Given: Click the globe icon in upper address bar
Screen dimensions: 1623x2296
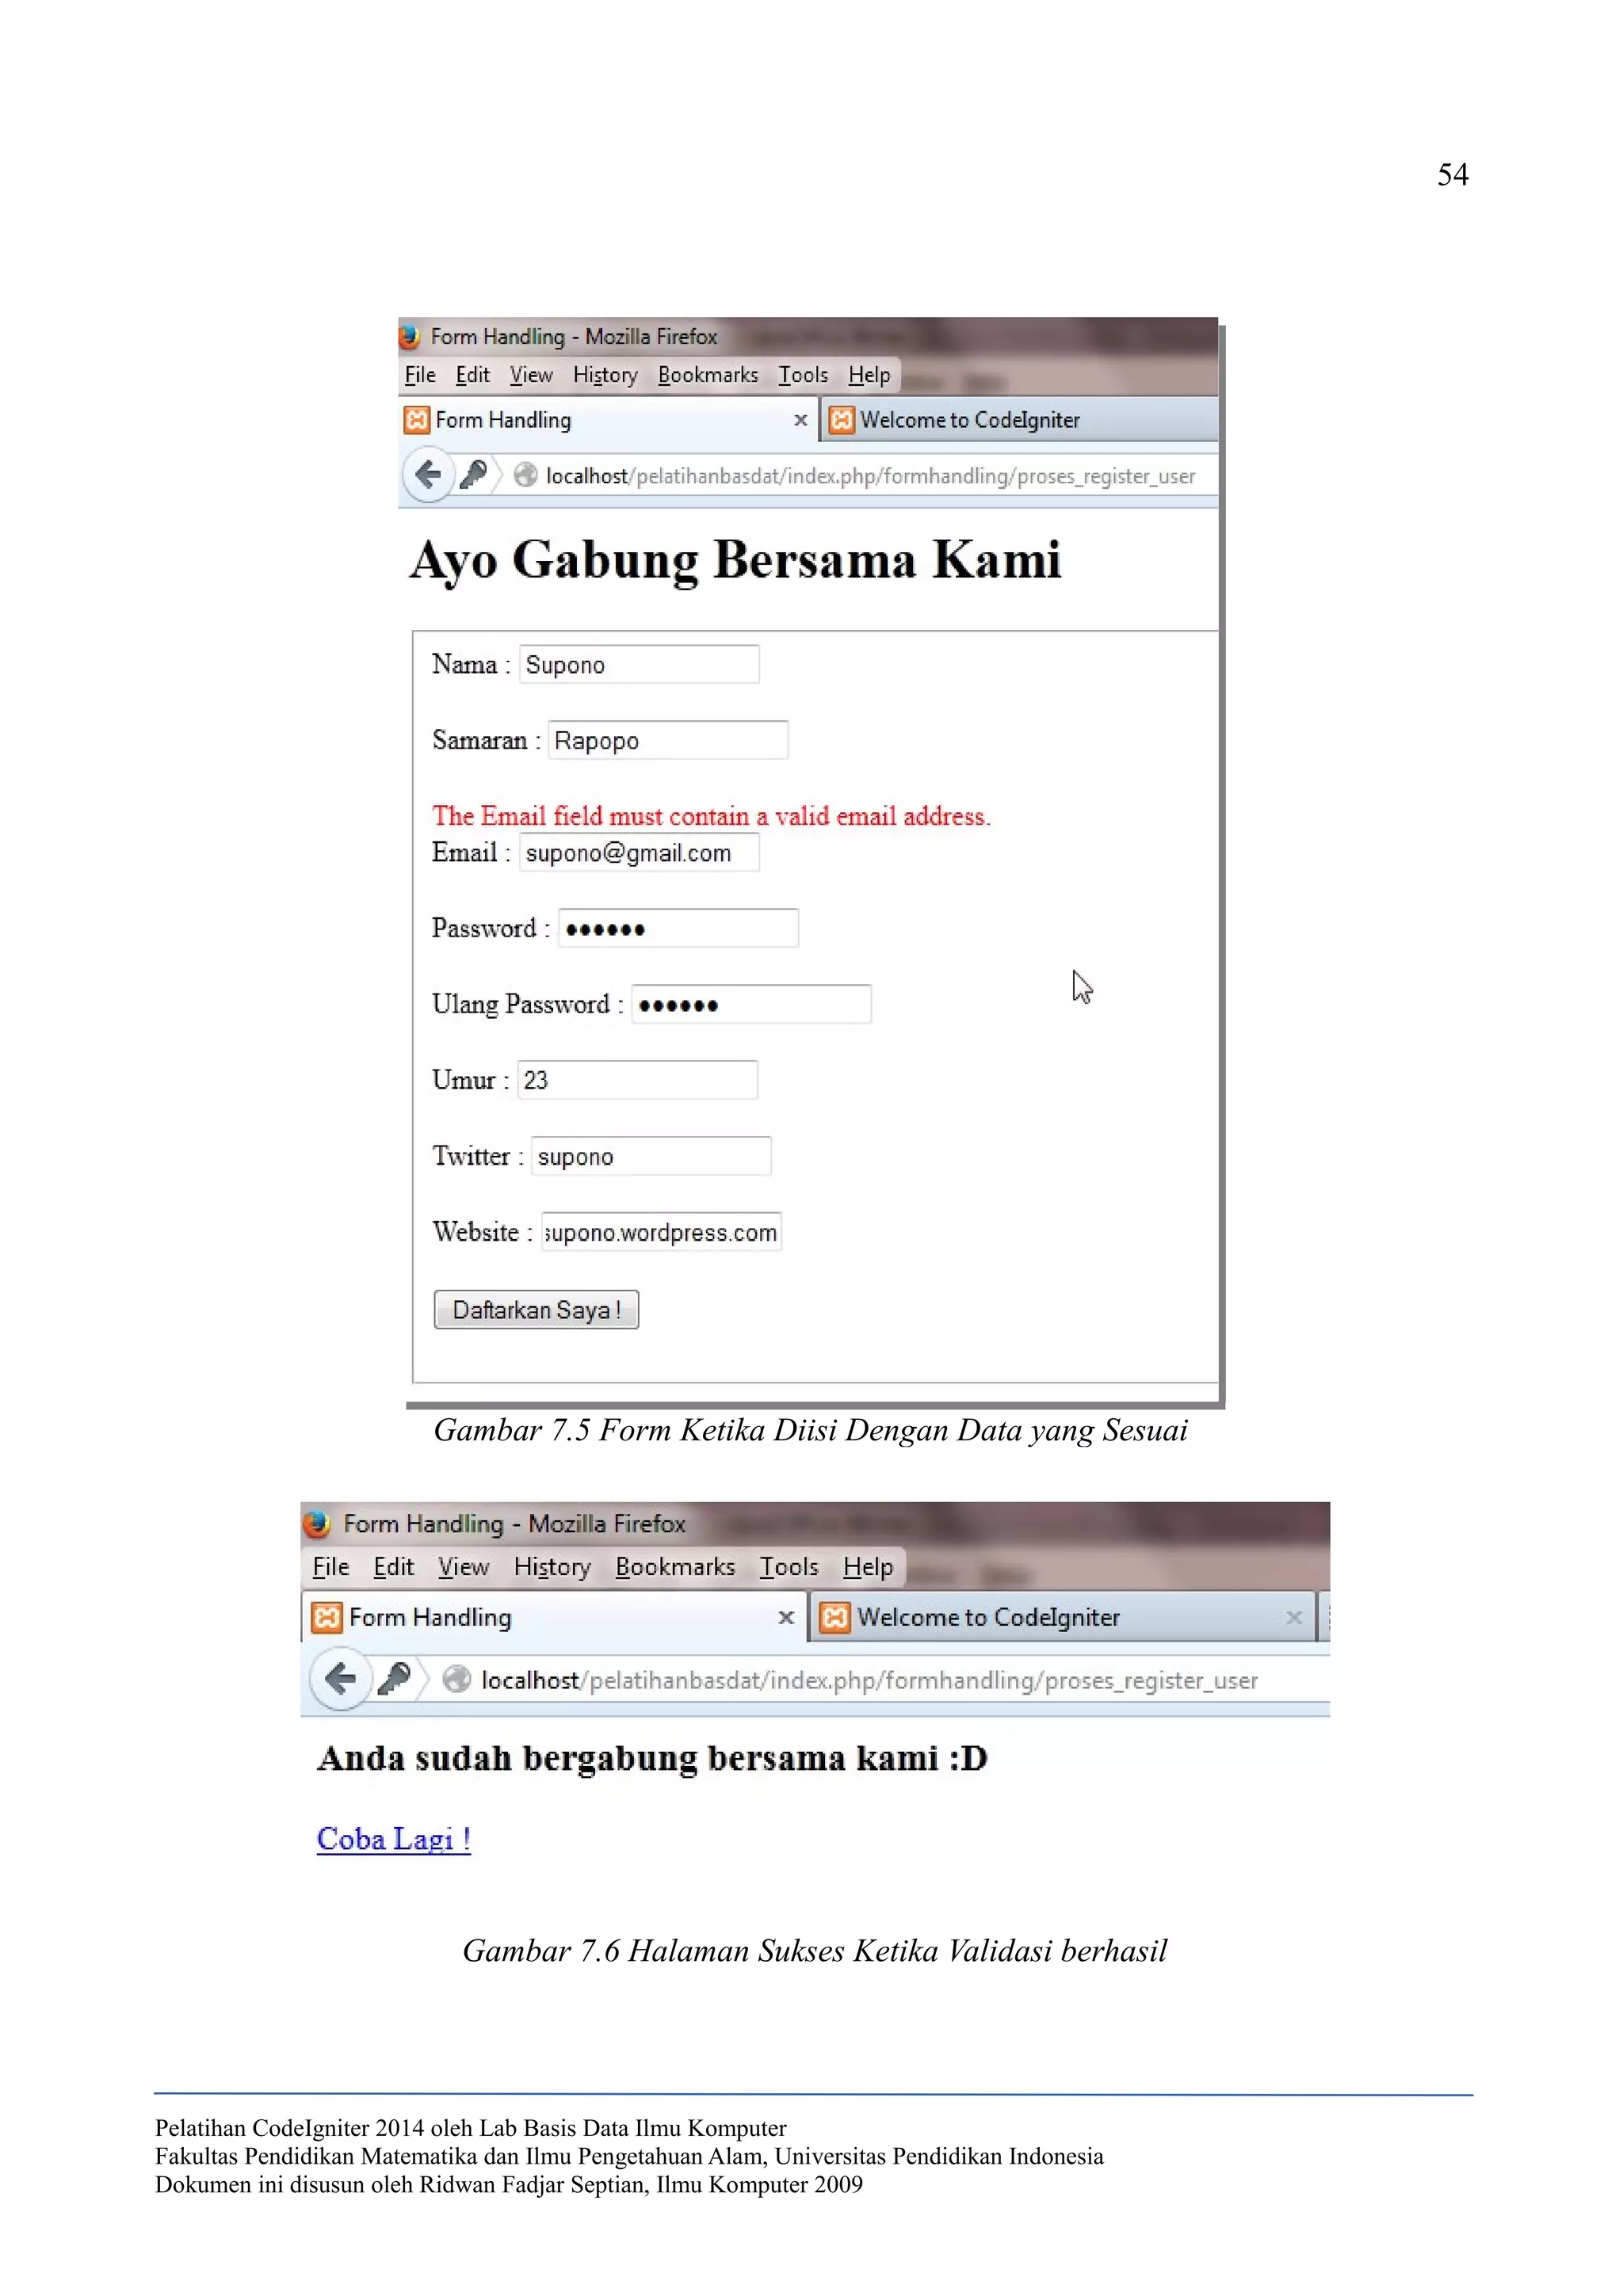Looking at the screenshot, I should (525, 475).
